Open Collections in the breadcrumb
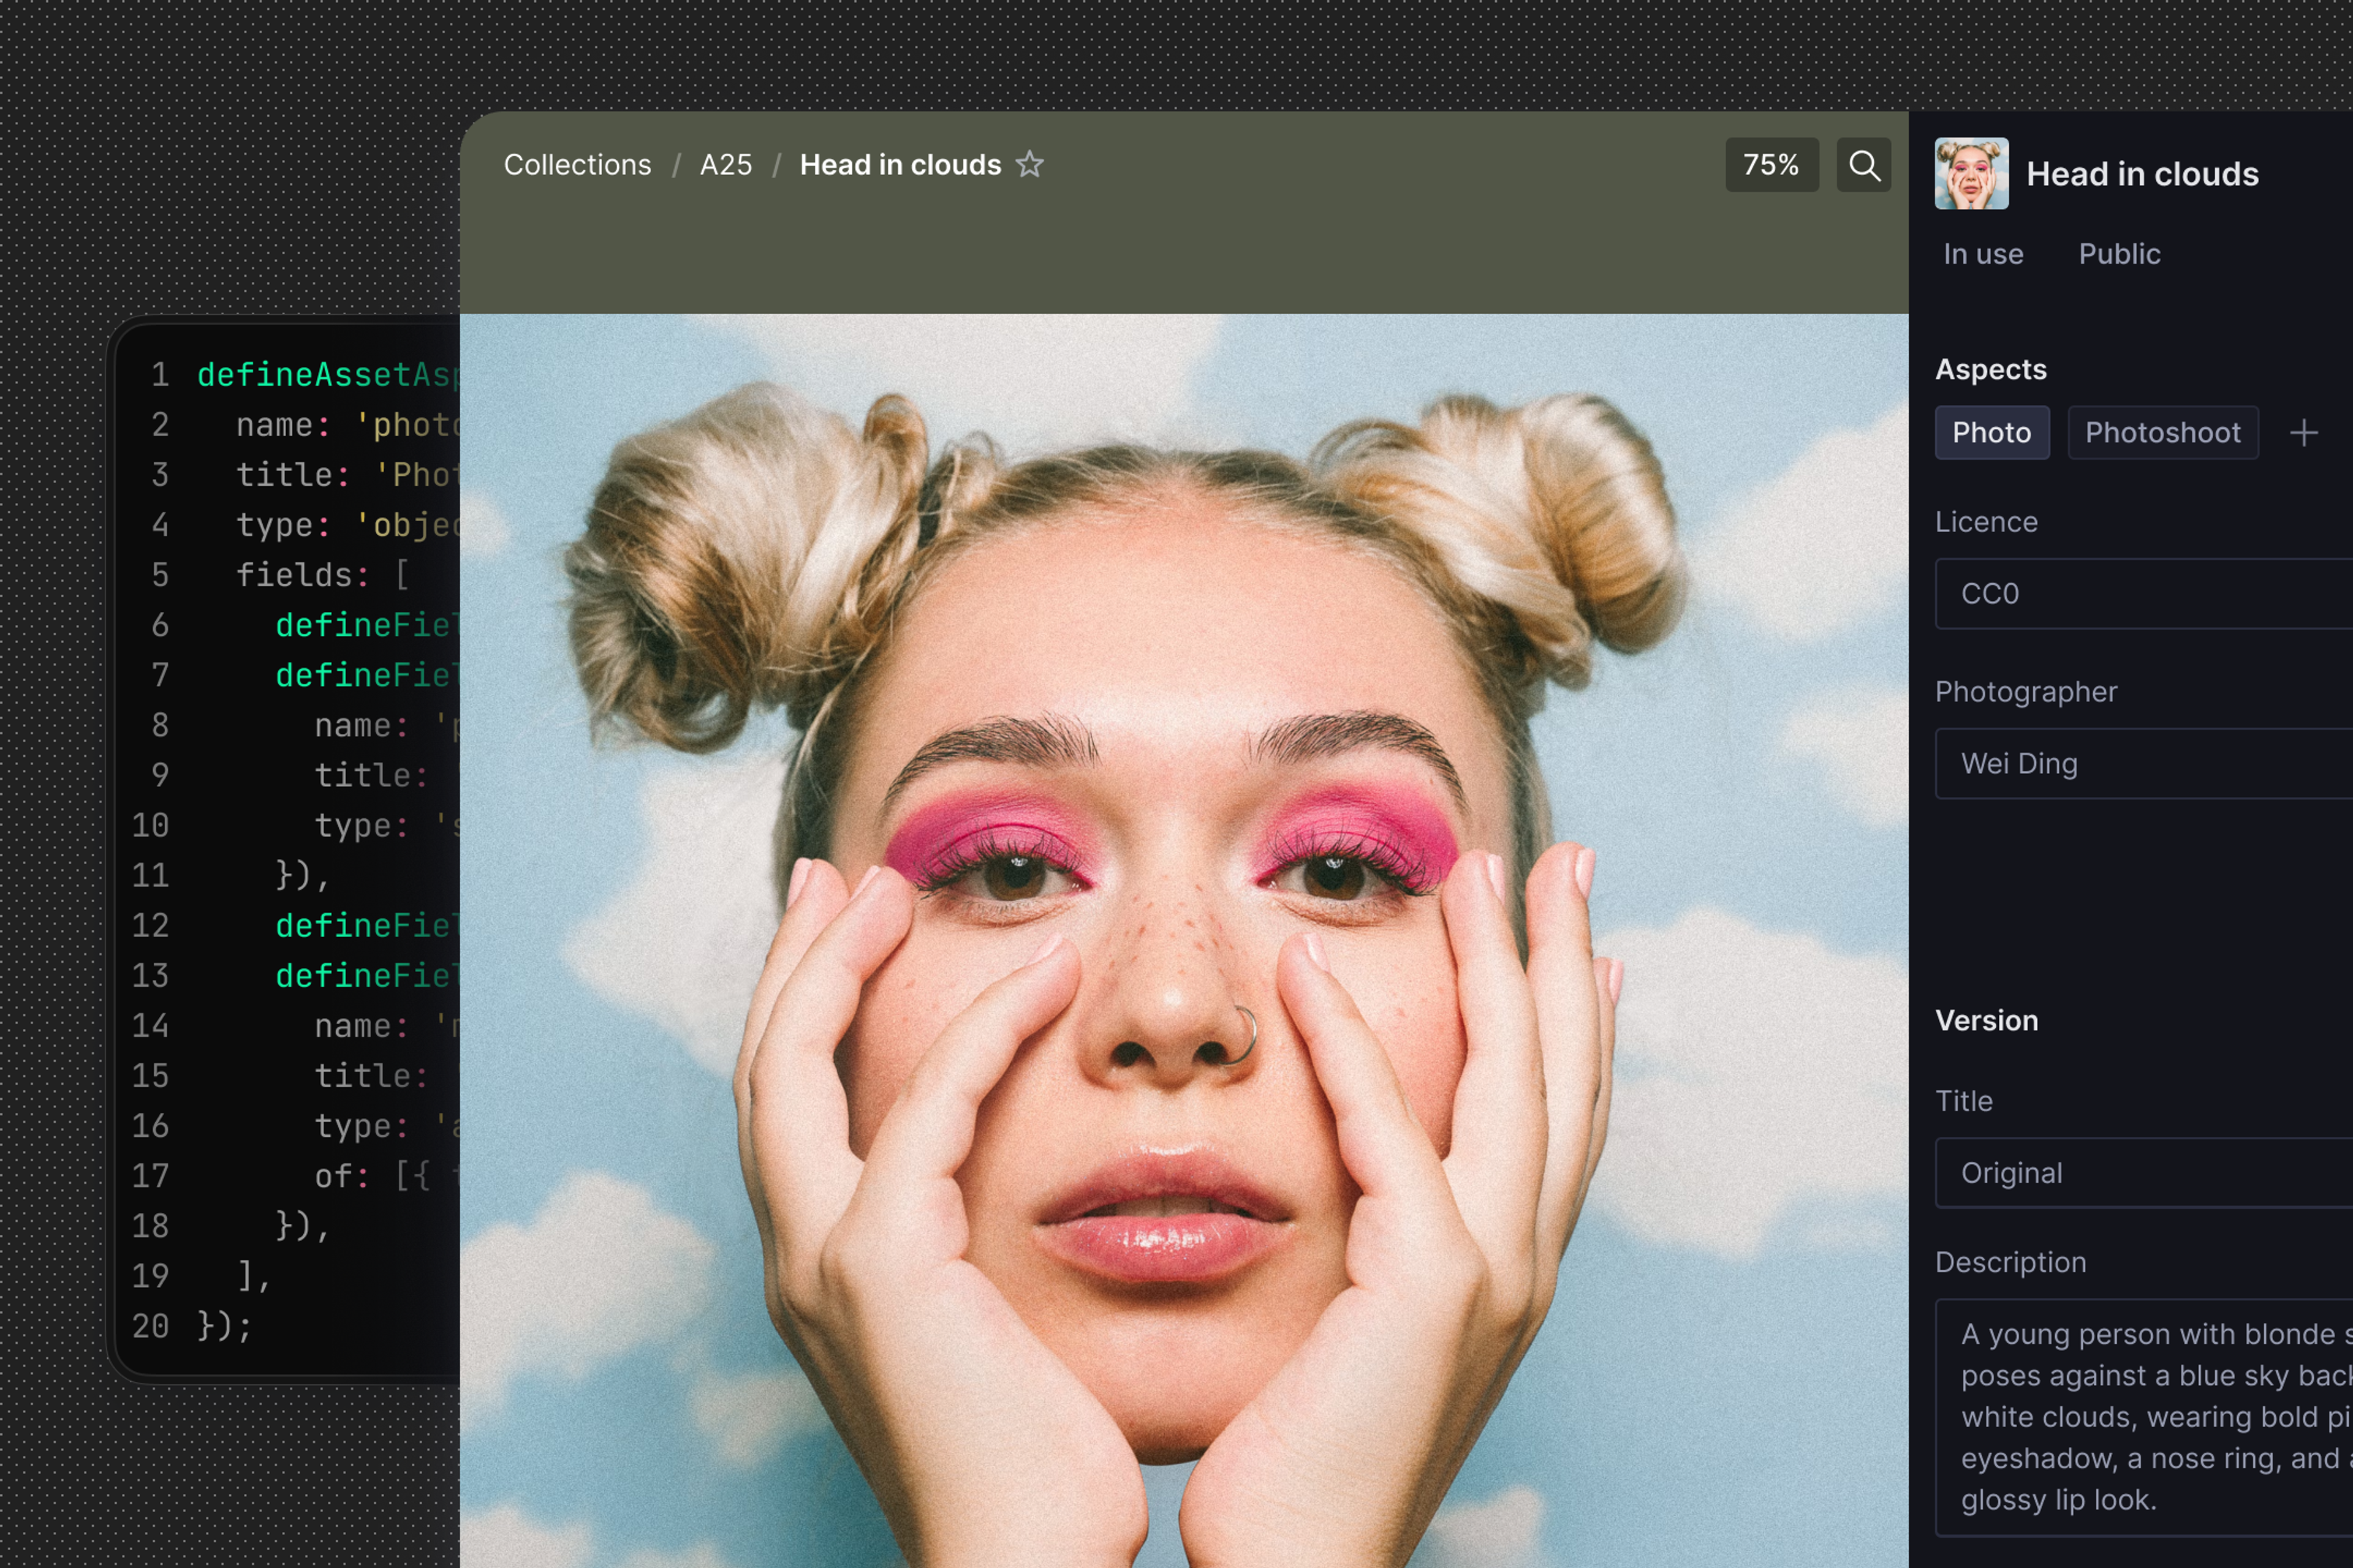 tap(577, 165)
